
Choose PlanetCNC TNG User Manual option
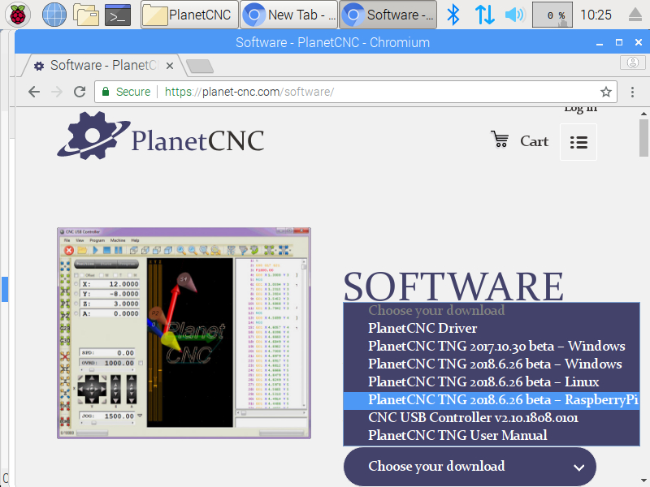coord(457,435)
